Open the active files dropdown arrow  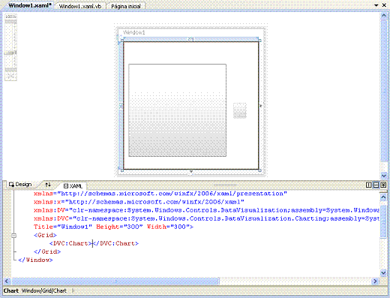point(376,5)
